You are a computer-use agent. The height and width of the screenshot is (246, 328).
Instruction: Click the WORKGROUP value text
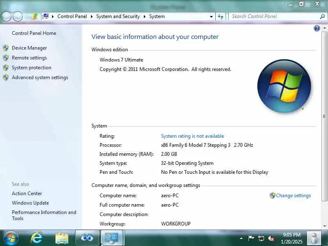coord(176,223)
